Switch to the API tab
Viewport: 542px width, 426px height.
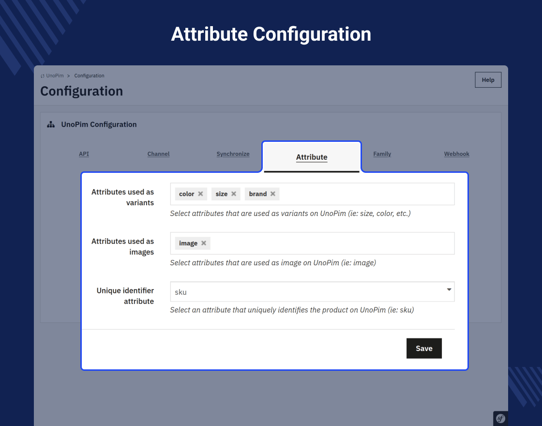[x=84, y=154]
